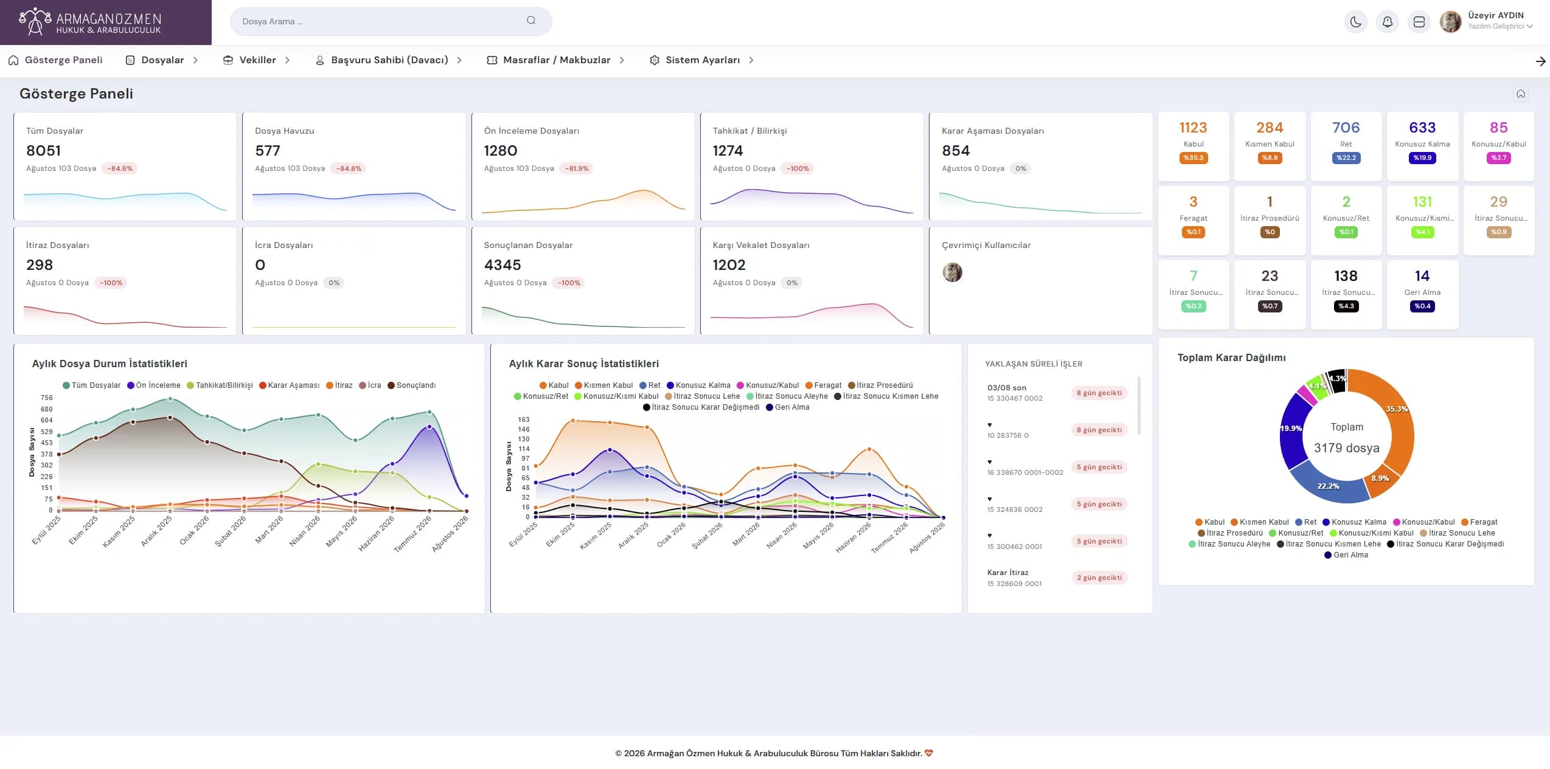The height and width of the screenshot is (769, 1550).
Task: Open the notifications bell
Action: tap(1387, 22)
